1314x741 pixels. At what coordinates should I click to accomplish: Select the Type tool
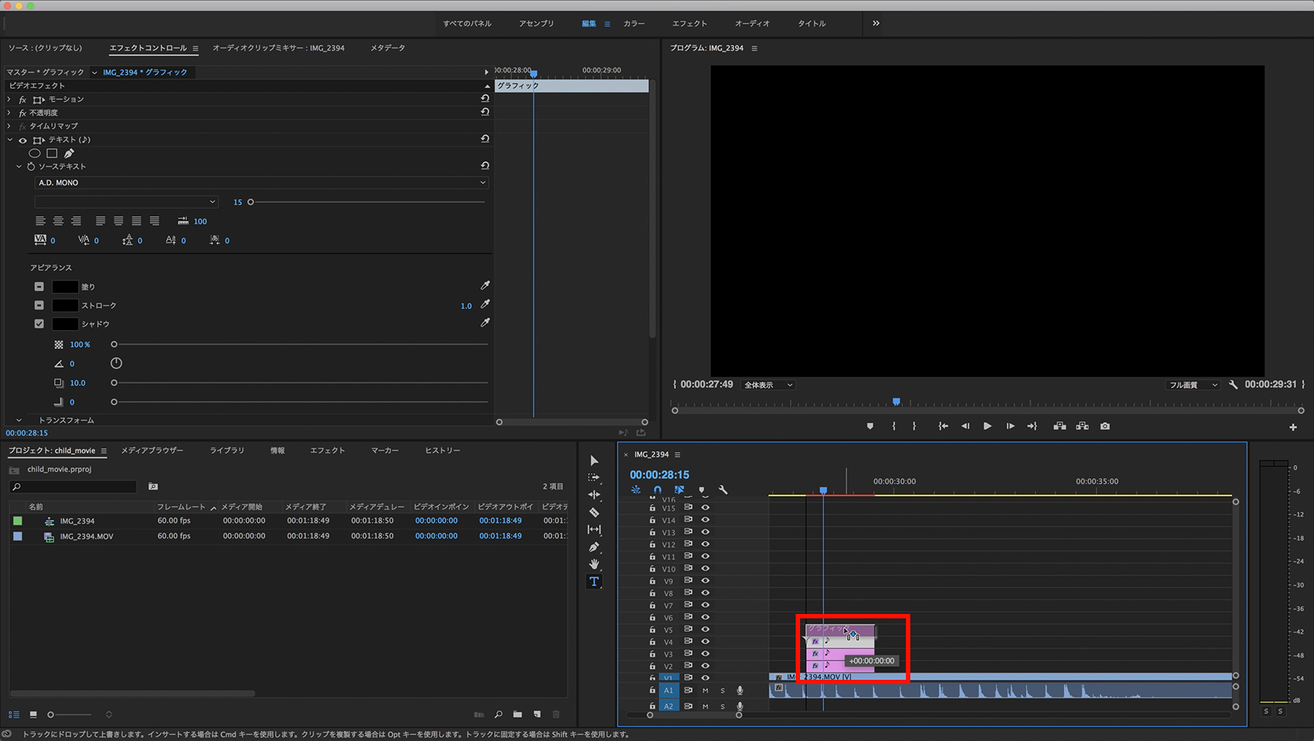594,582
